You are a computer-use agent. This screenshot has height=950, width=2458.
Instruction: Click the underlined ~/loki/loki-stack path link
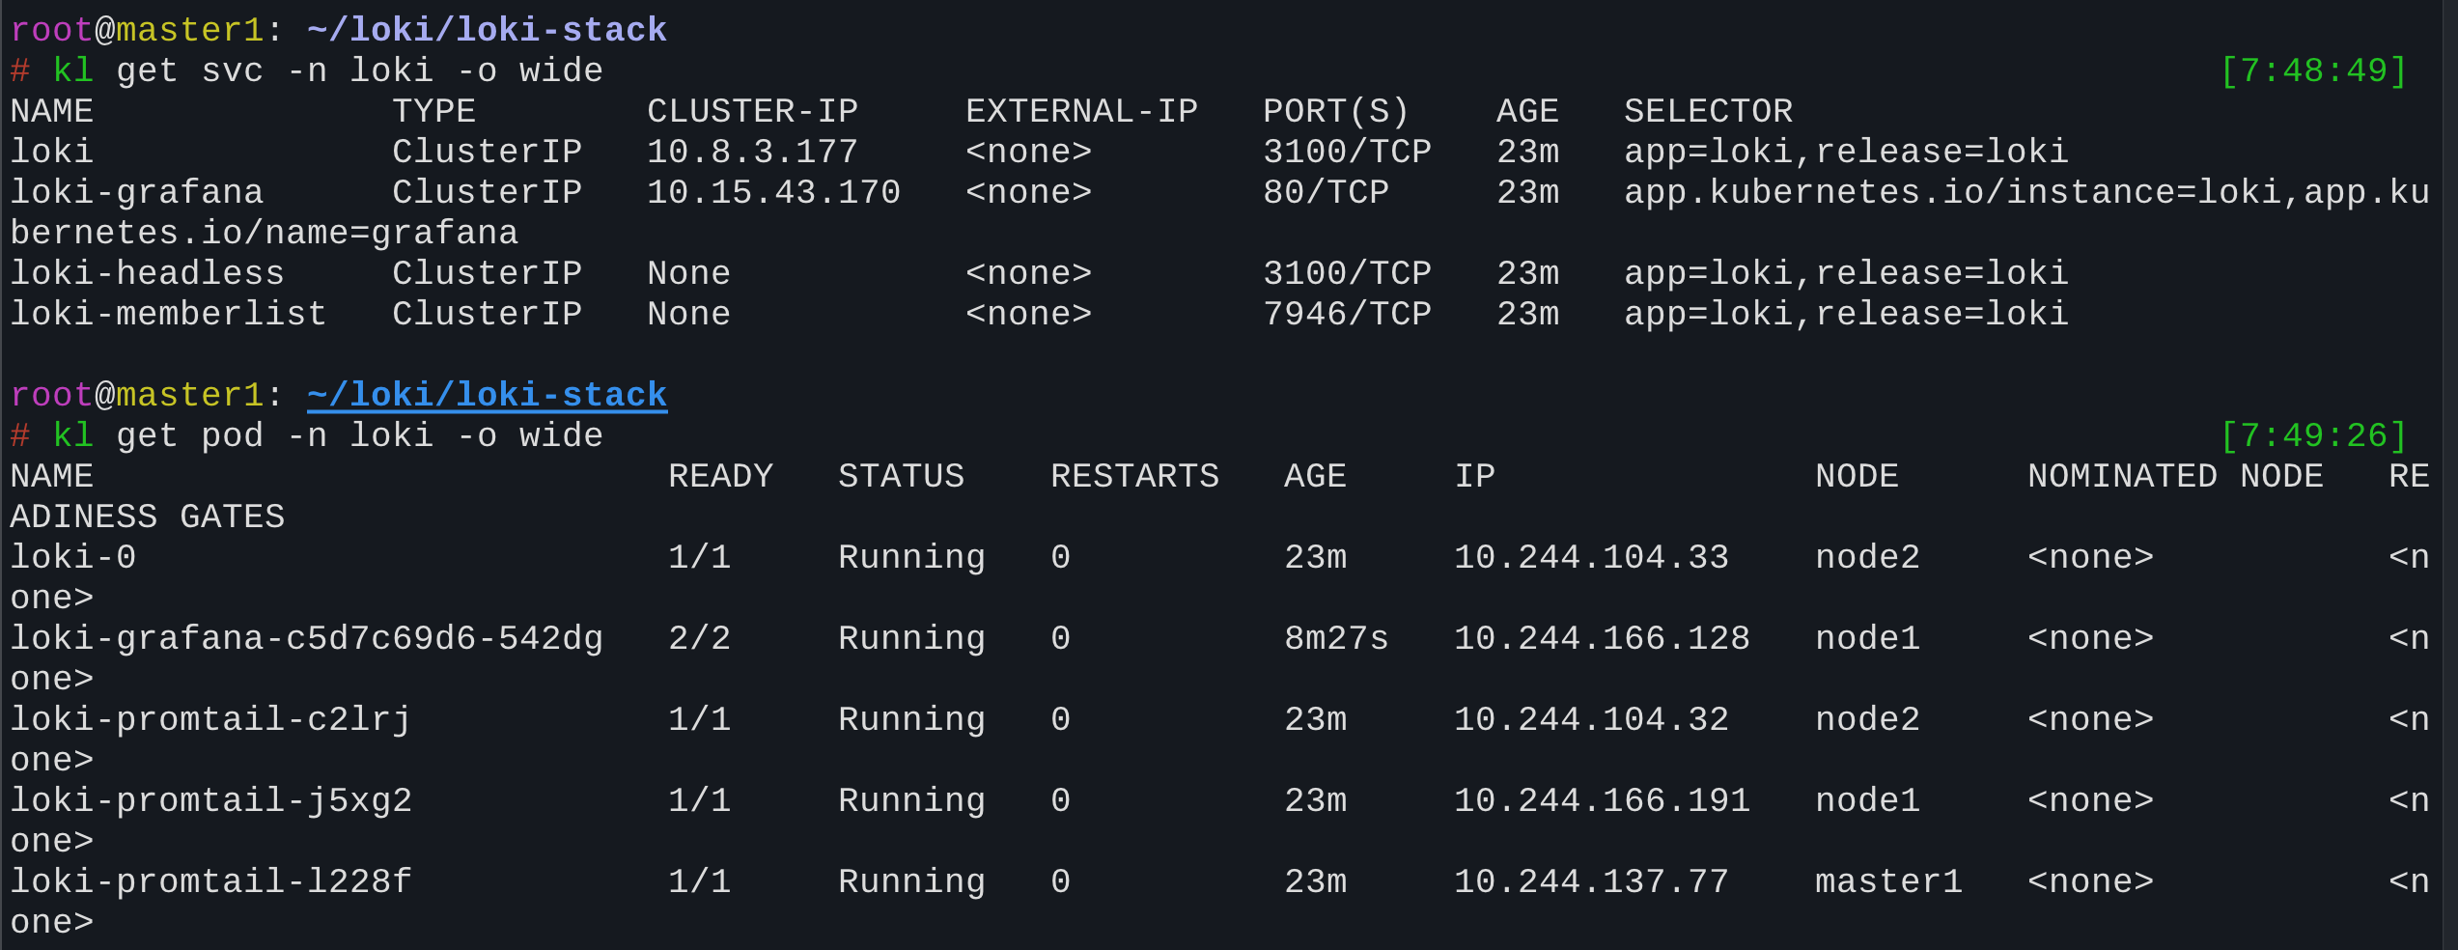tap(487, 395)
